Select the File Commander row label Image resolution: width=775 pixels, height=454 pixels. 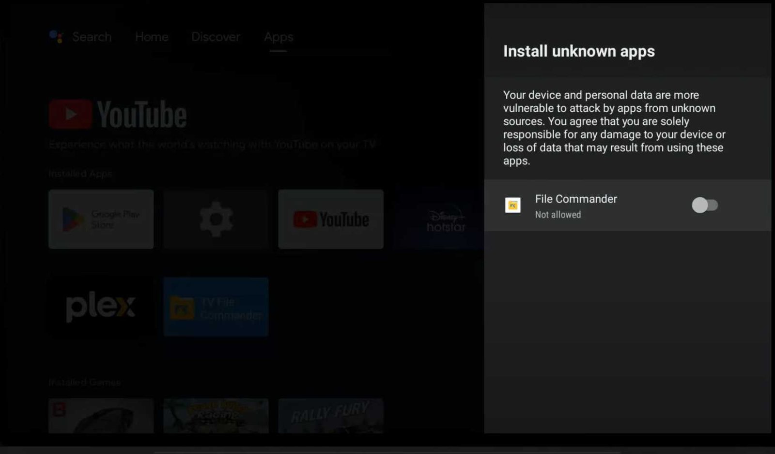coord(576,199)
